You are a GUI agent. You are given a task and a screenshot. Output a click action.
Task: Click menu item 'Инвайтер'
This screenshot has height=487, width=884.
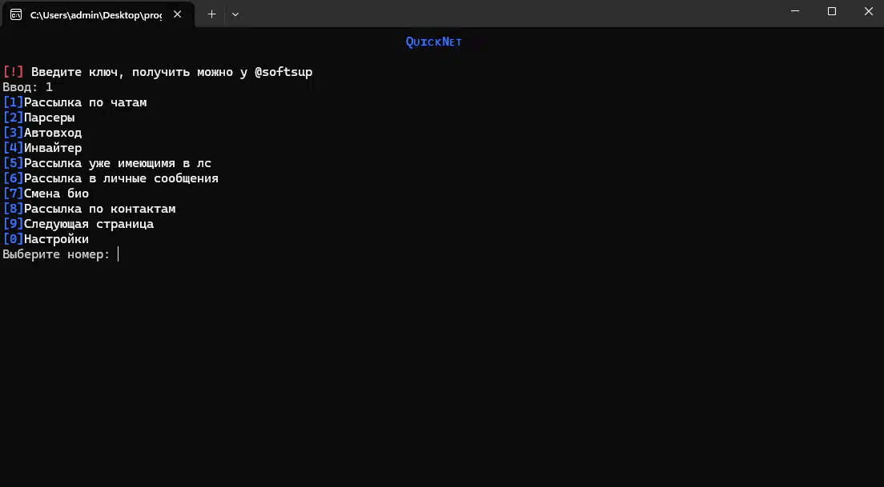[42, 148]
